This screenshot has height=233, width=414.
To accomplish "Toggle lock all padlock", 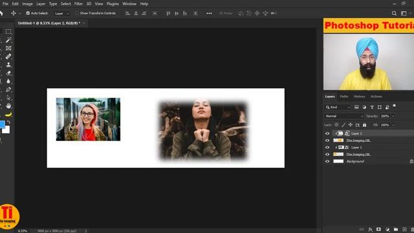I will (364, 125).
